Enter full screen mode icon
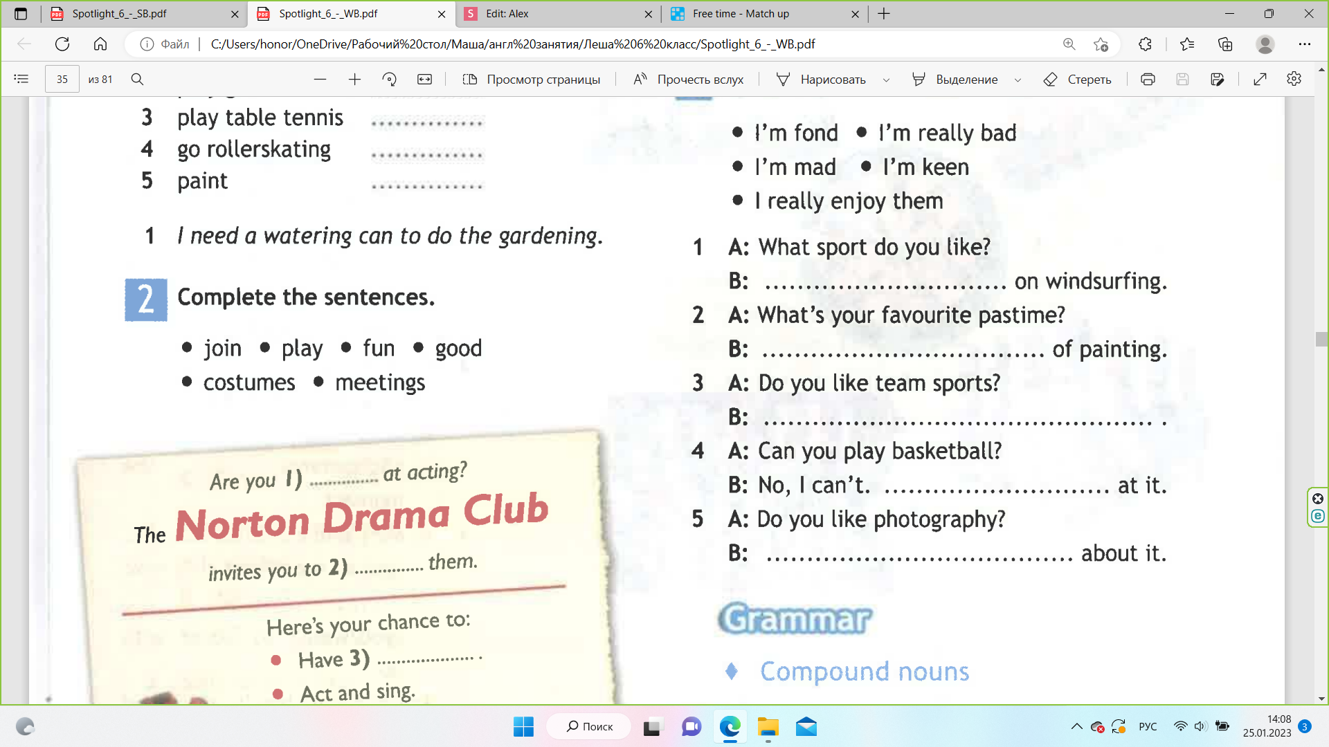Viewport: 1329px width, 747px height. coord(1260,80)
